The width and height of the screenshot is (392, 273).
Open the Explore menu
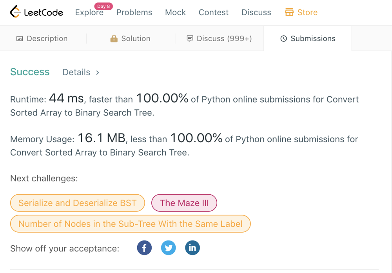(89, 13)
